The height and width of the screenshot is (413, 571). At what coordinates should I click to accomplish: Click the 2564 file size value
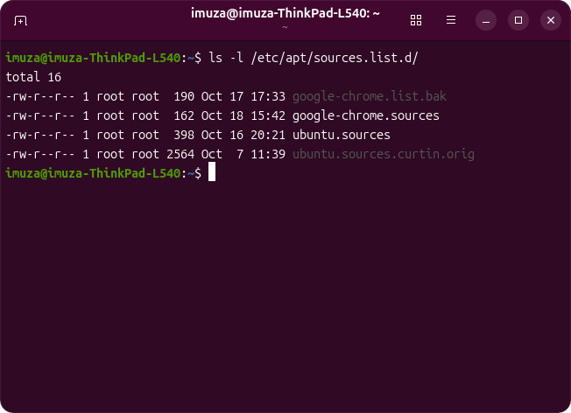180,154
